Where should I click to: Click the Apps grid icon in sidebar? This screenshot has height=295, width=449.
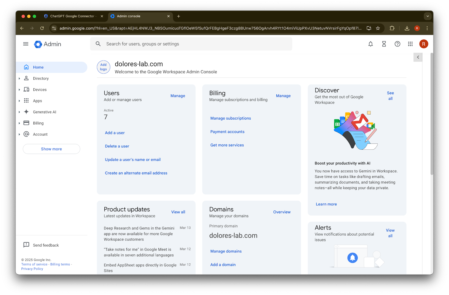26,101
